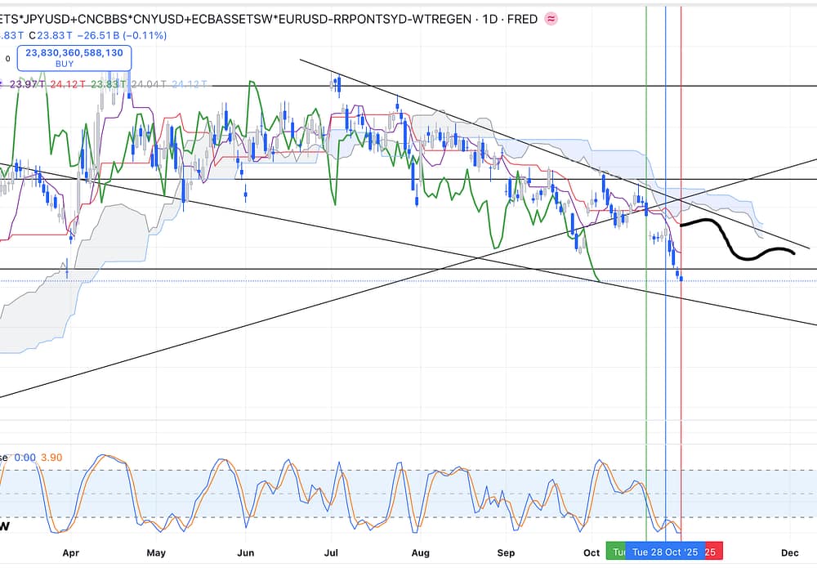Click the Tue 28 Oct '25 date label
Image resolution: width=817 pixels, height=572 pixels.
point(665,552)
